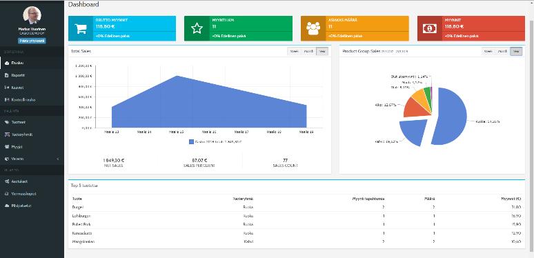Image resolution: width=534 pixels, height=258 pixels.
Task: Switch Product Group Sales to Month
Action: [503, 52]
